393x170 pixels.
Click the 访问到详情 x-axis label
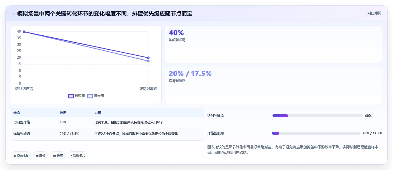[x=24, y=89]
